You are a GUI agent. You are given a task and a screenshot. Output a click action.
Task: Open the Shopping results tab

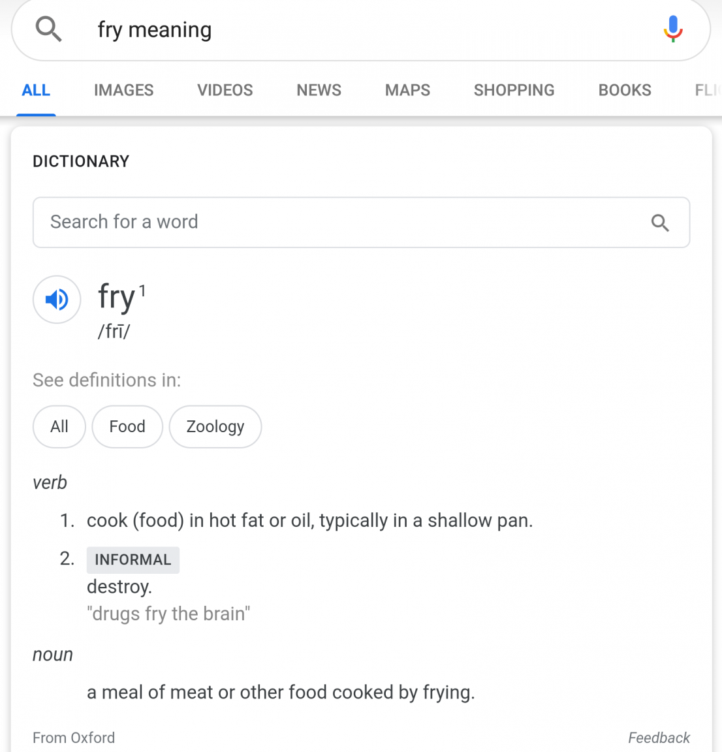point(514,90)
